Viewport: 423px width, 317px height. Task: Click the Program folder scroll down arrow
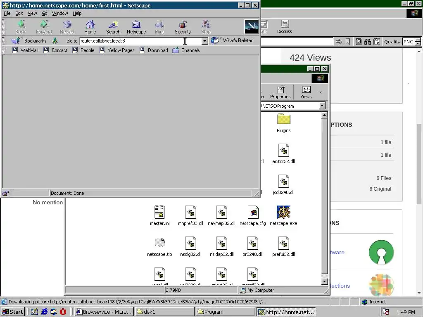pyautogui.click(x=325, y=282)
